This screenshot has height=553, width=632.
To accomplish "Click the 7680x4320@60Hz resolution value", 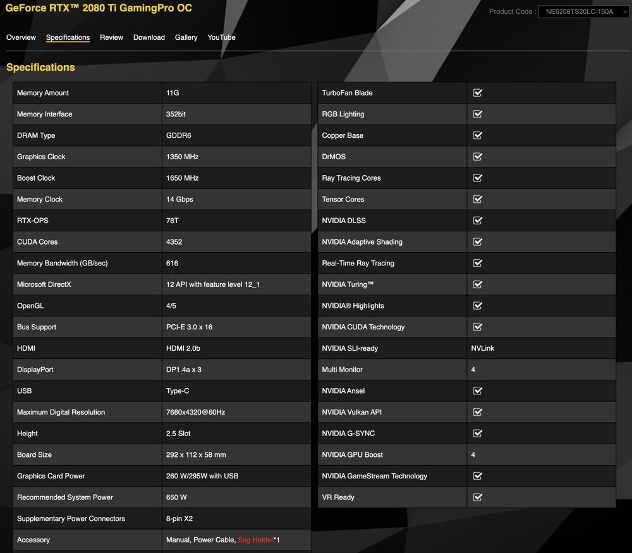I will coord(195,412).
